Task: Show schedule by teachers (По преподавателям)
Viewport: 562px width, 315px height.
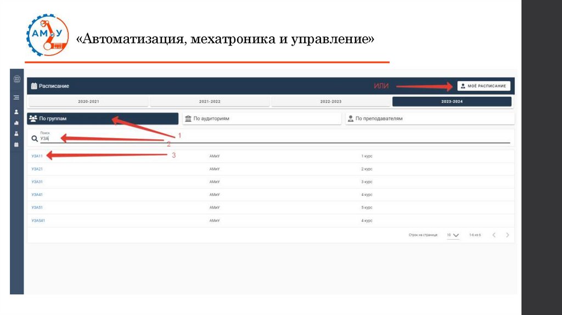Action: point(429,119)
